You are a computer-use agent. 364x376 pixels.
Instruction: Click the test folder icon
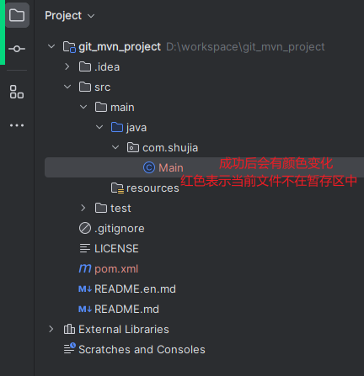pos(101,208)
